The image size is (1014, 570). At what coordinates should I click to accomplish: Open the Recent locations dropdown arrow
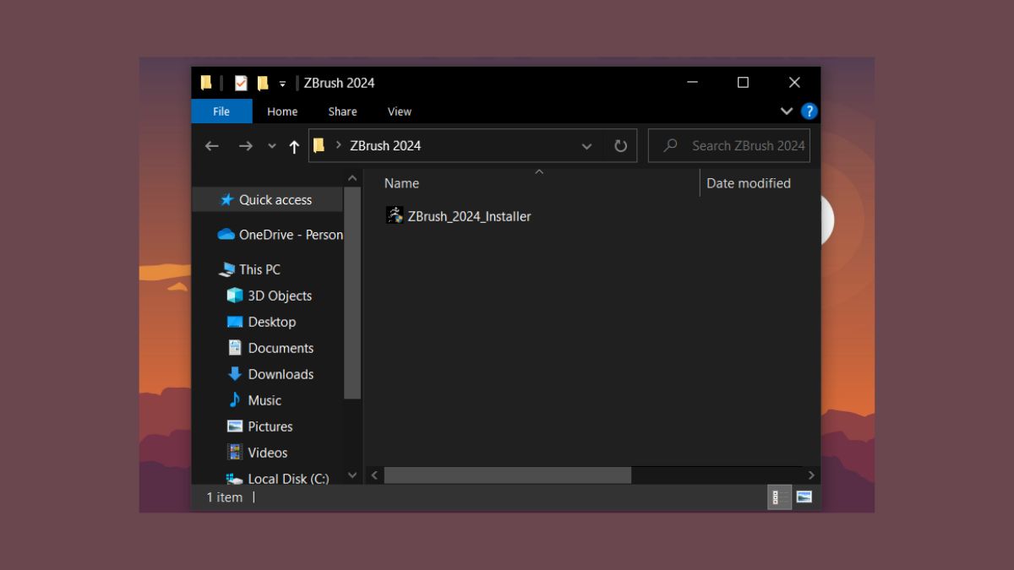[x=272, y=146]
